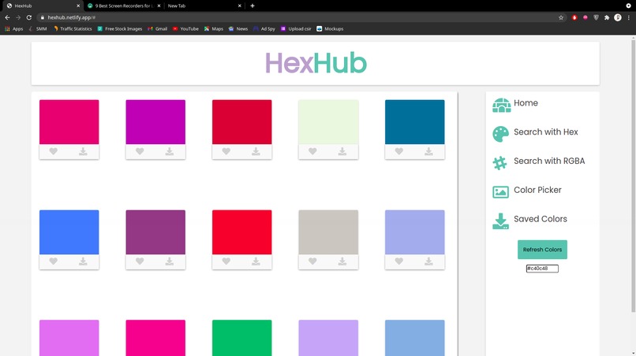This screenshot has height=356, width=636.
Task: Click the hashtag Search with RGBA icon
Action: (x=499, y=163)
